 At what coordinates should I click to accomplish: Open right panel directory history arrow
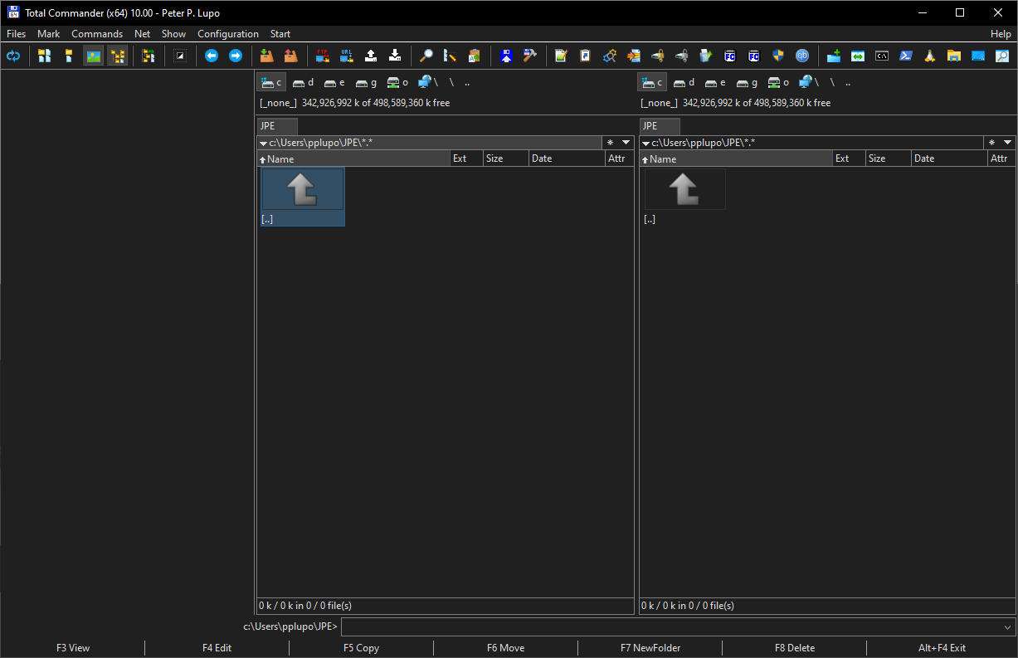coord(1008,143)
